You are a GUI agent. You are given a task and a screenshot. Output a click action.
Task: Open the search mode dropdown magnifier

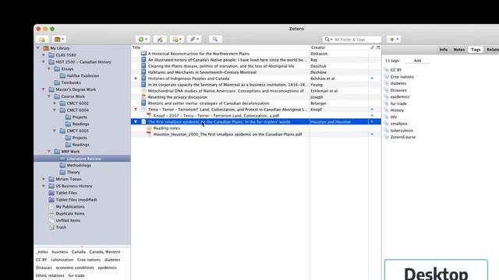tap(328, 40)
